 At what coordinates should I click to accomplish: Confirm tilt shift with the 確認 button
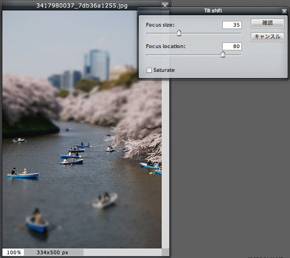click(267, 23)
